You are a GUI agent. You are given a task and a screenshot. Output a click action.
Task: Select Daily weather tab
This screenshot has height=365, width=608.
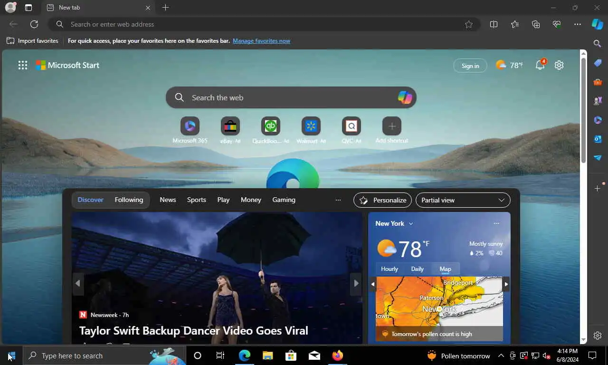click(x=417, y=269)
